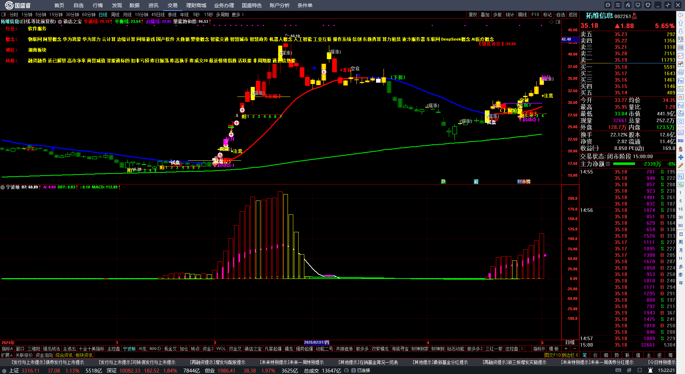Screen dimensions: 685x374
Task: Select the pencil drawing tool in sidebar
Action: [681, 166]
